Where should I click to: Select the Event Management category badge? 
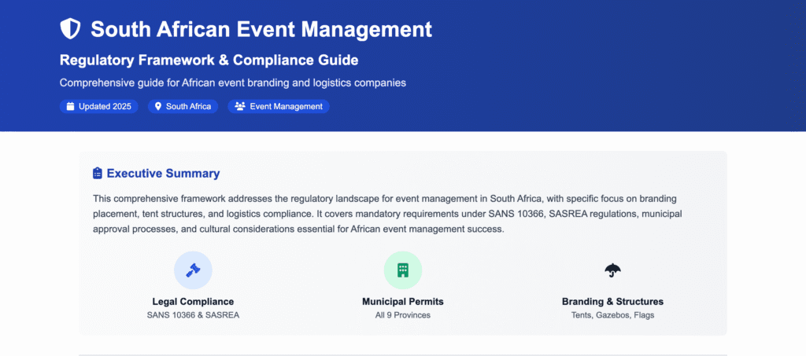coord(279,106)
